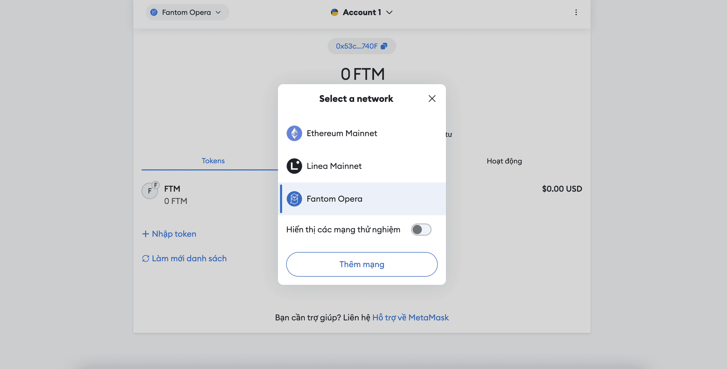Toggle Hiển thị các mạng thử nghiệm switch
This screenshot has width=727, height=369.
(x=421, y=229)
